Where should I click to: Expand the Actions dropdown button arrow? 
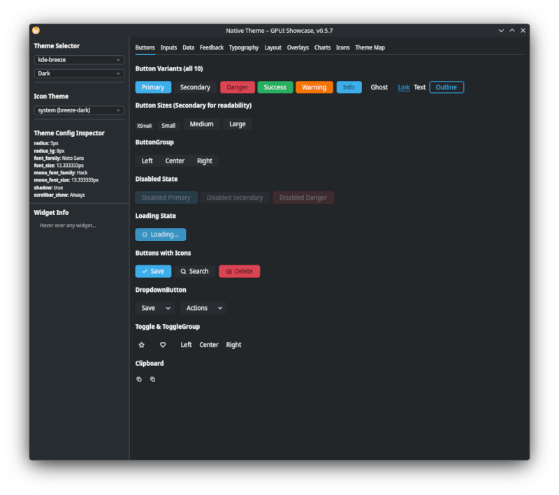(x=220, y=309)
